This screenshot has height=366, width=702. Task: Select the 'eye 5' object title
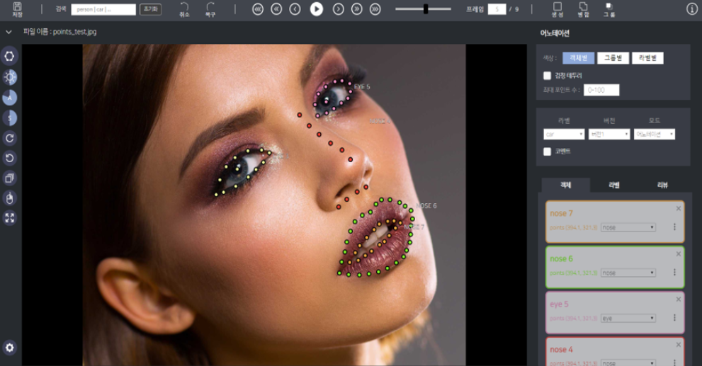tap(559, 304)
